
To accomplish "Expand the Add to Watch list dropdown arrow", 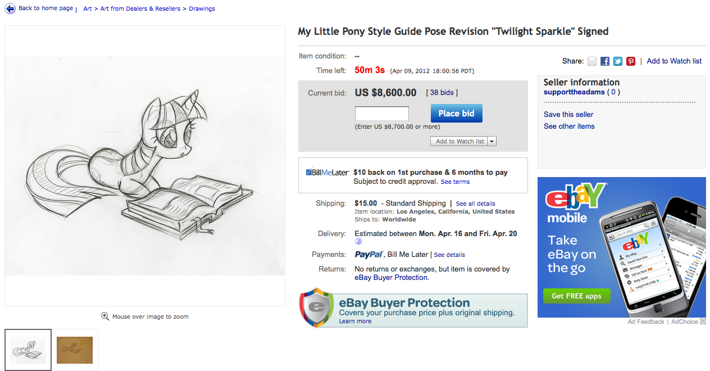I will point(492,141).
